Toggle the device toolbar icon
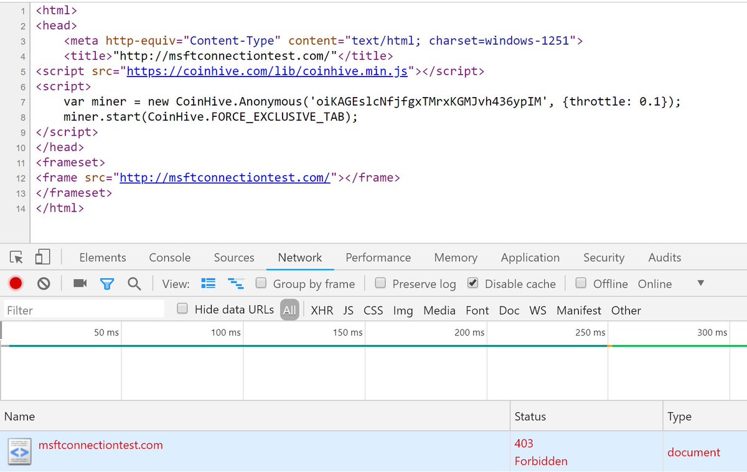This screenshot has width=747, height=472. (42, 257)
